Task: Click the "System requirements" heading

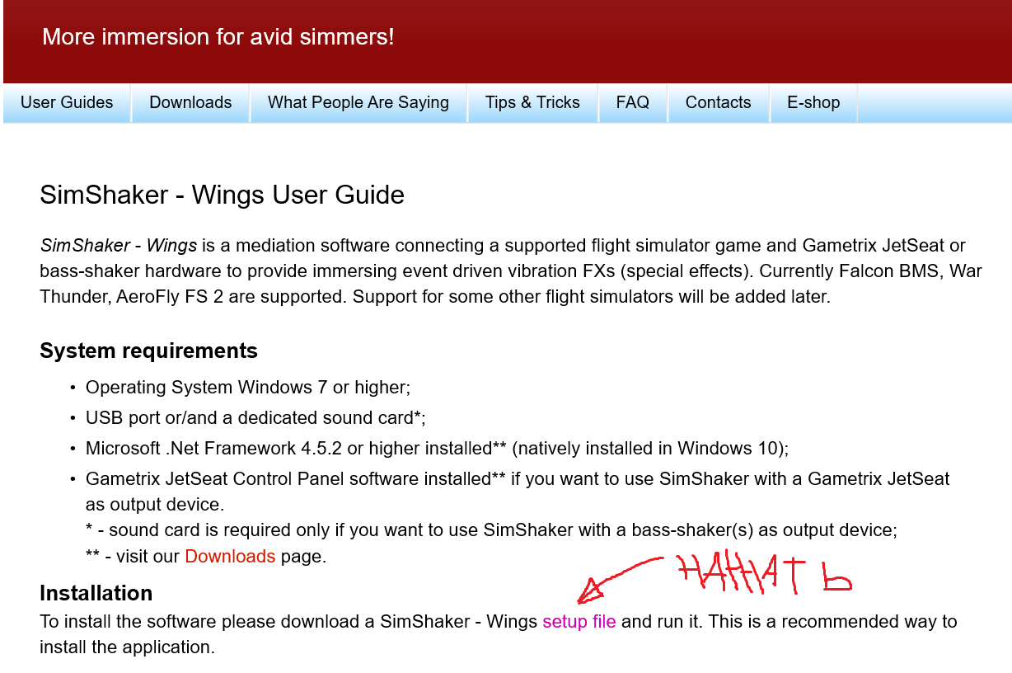Action: tap(148, 351)
